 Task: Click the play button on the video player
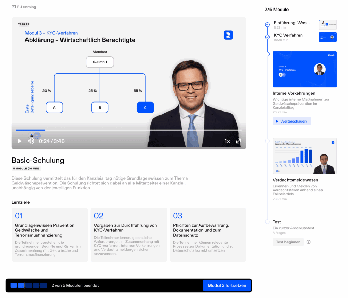(19, 141)
